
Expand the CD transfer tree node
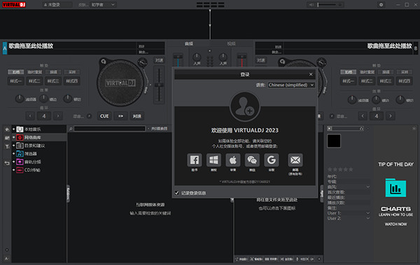pos(14,170)
